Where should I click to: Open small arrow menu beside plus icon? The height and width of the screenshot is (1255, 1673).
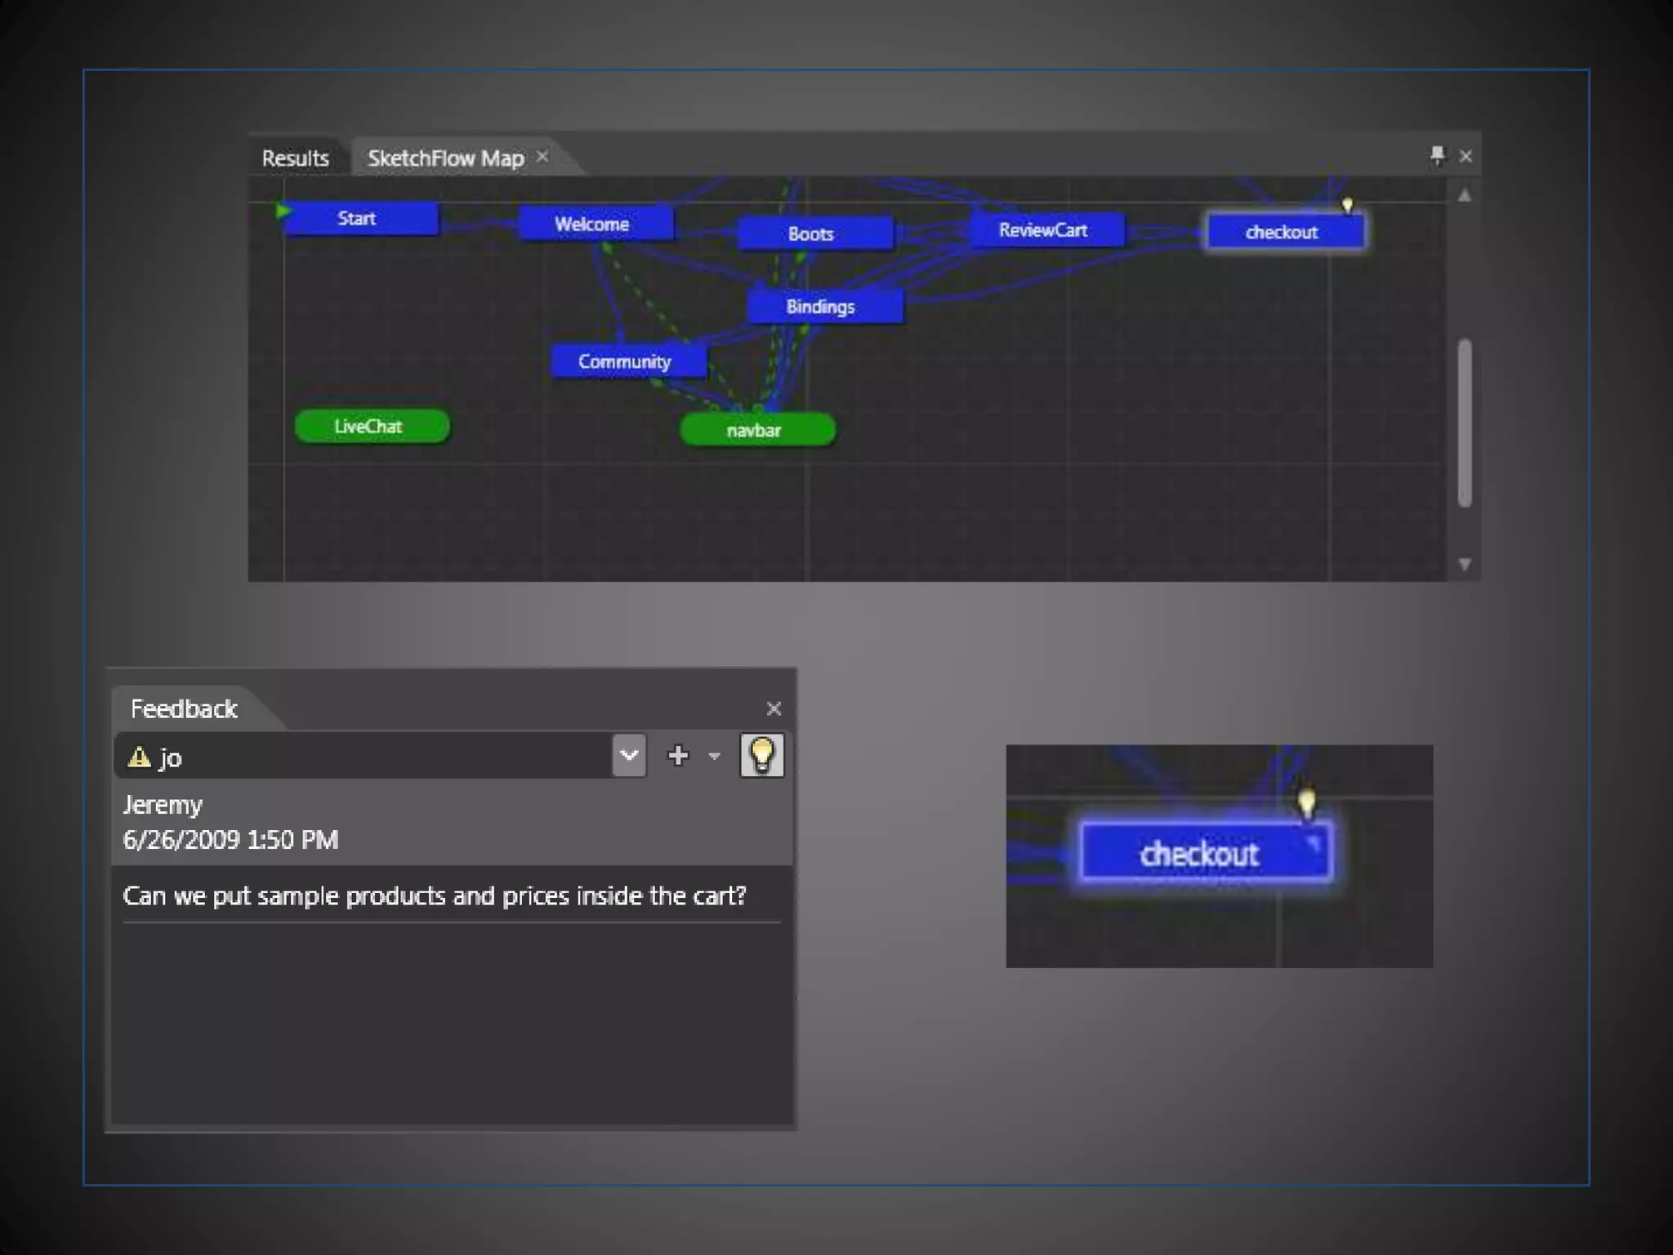click(x=715, y=757)
